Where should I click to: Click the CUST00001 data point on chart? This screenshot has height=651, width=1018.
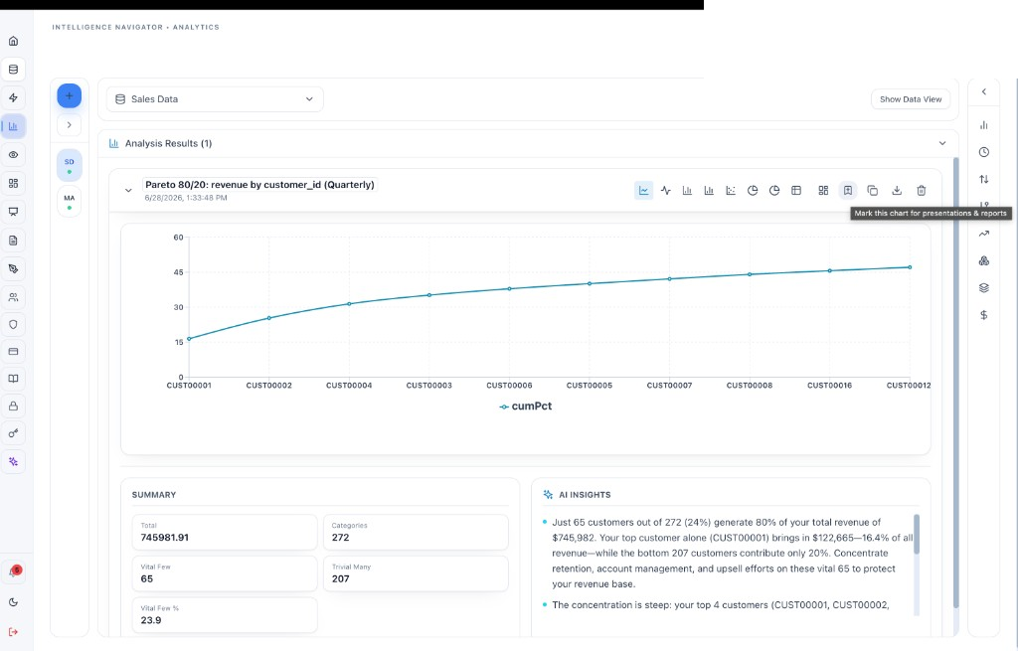click(189, 339)
